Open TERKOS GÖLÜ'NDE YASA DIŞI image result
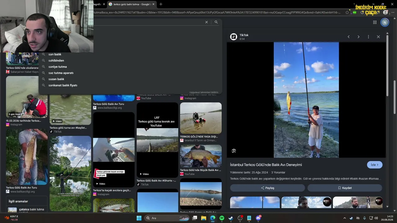This screenshot has width=397, height=223. pyautogui.click(x=201, y=118)
